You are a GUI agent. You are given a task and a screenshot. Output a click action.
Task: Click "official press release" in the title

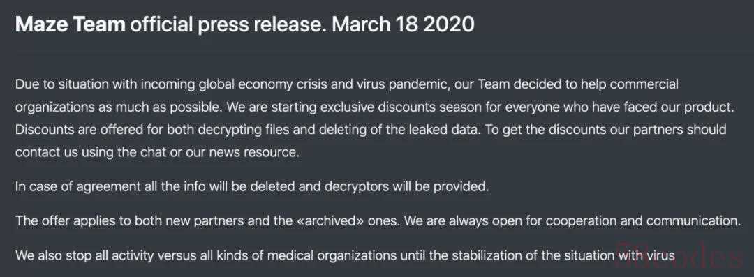(x=228, y=24)
